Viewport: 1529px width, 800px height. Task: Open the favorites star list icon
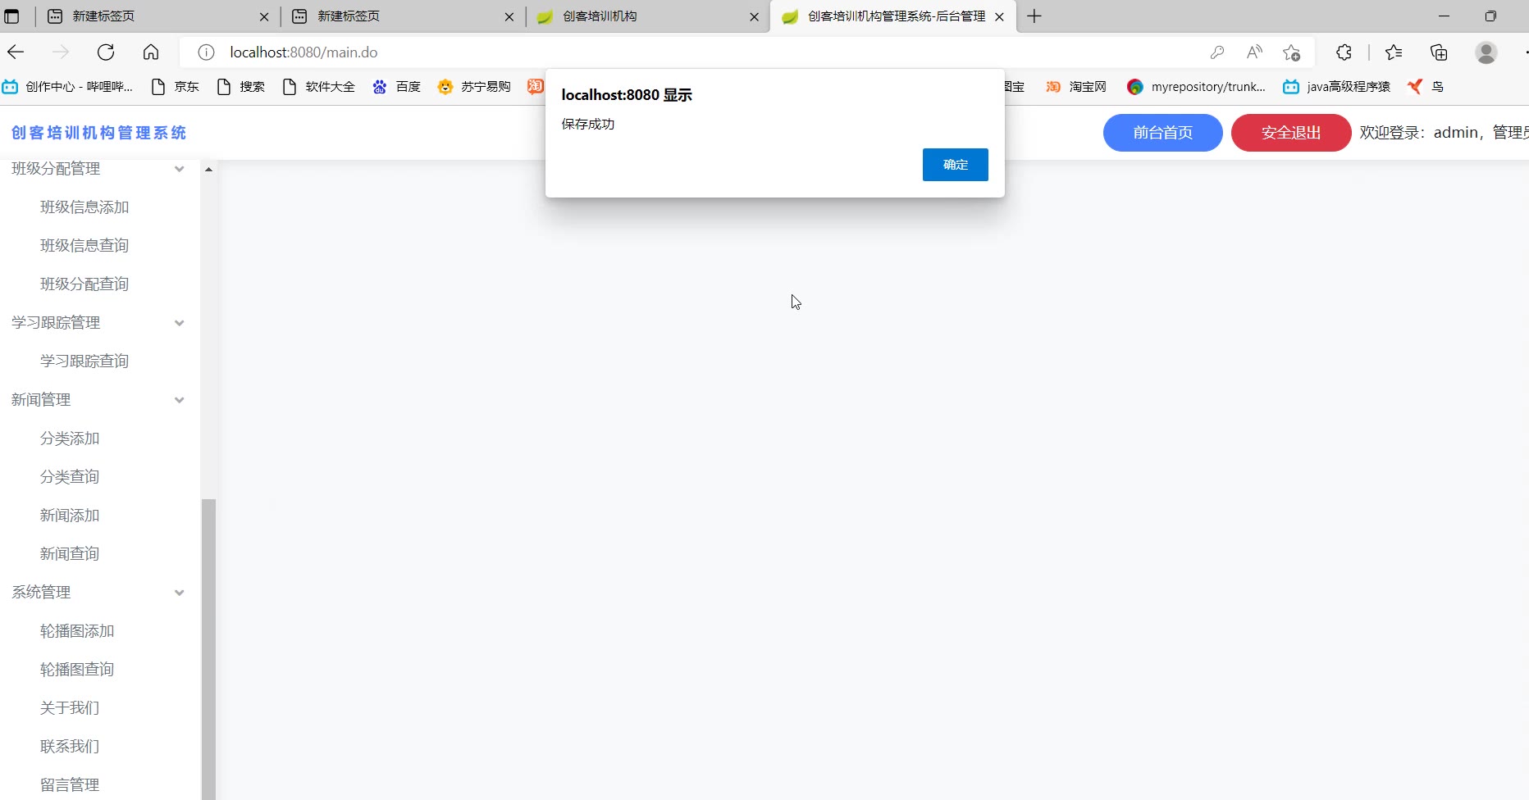(1394, 52)
